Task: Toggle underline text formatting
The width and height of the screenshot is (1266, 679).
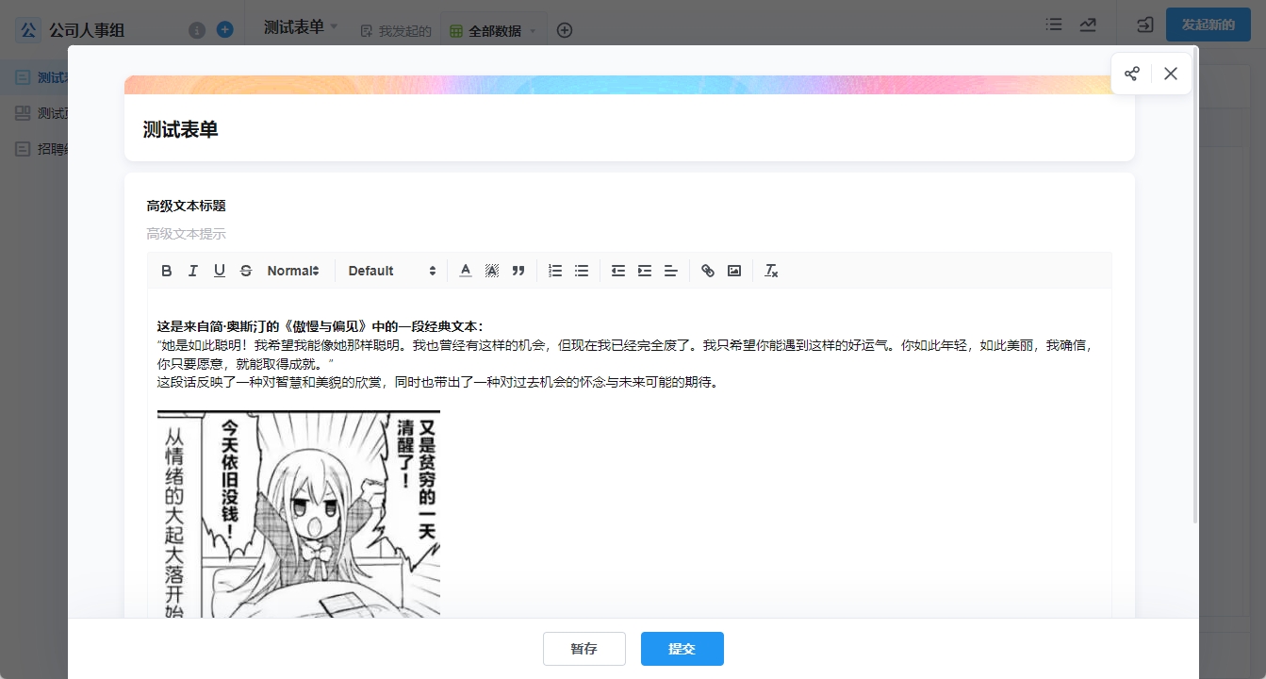Action: pos(220,271)
